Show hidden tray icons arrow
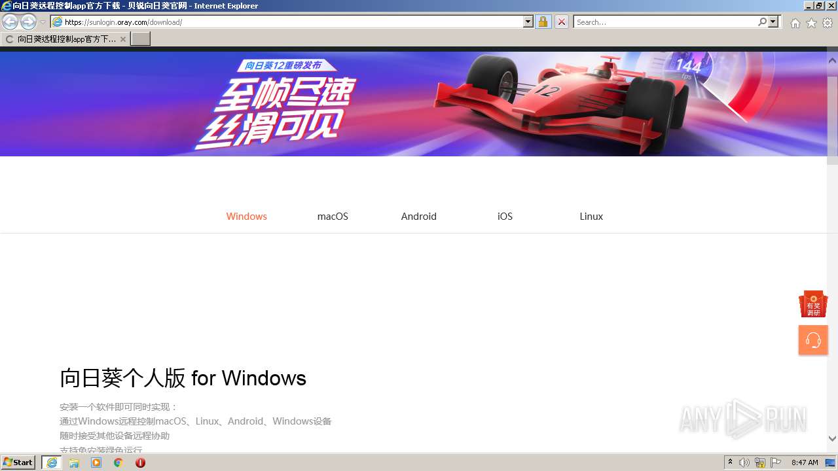Image resolution: width=838 pixels, height=471 pixels. (x=730, y=462)
